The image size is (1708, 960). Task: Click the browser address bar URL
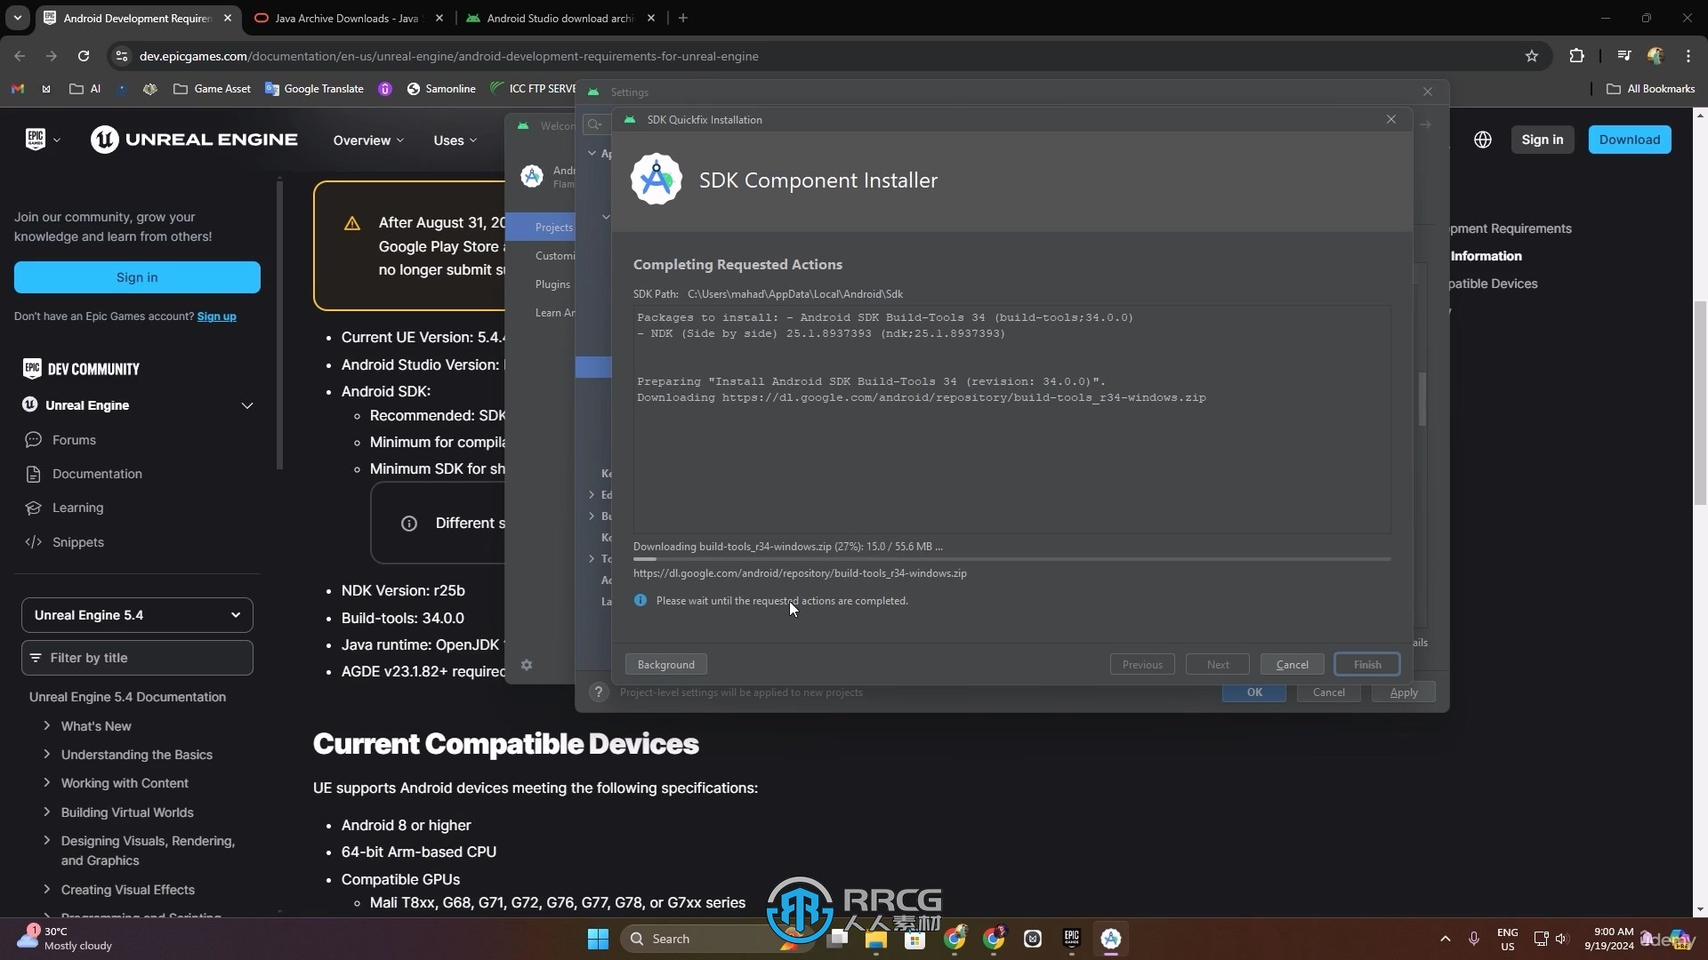click(448, 56)
